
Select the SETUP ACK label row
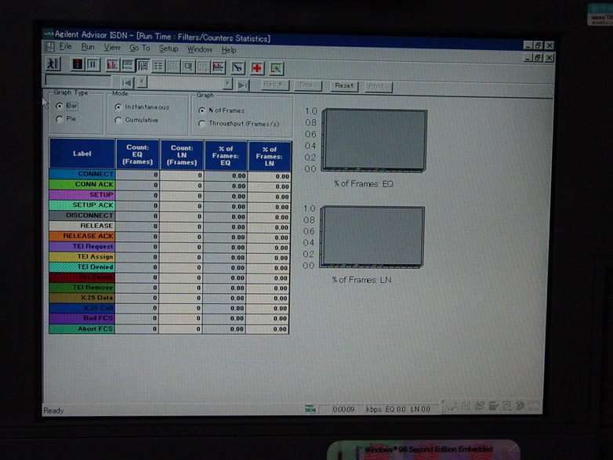(x=82, y=205)
